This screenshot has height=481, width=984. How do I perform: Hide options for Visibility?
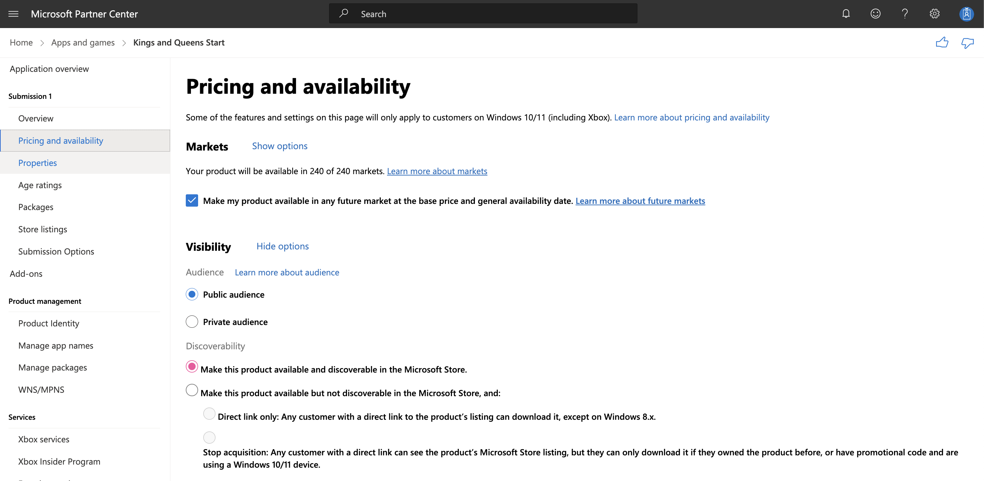(282, 246)
